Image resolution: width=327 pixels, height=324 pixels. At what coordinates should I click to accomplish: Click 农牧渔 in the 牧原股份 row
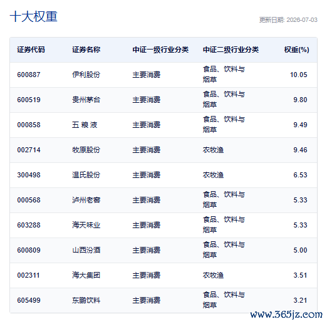[x=213, y=150]
